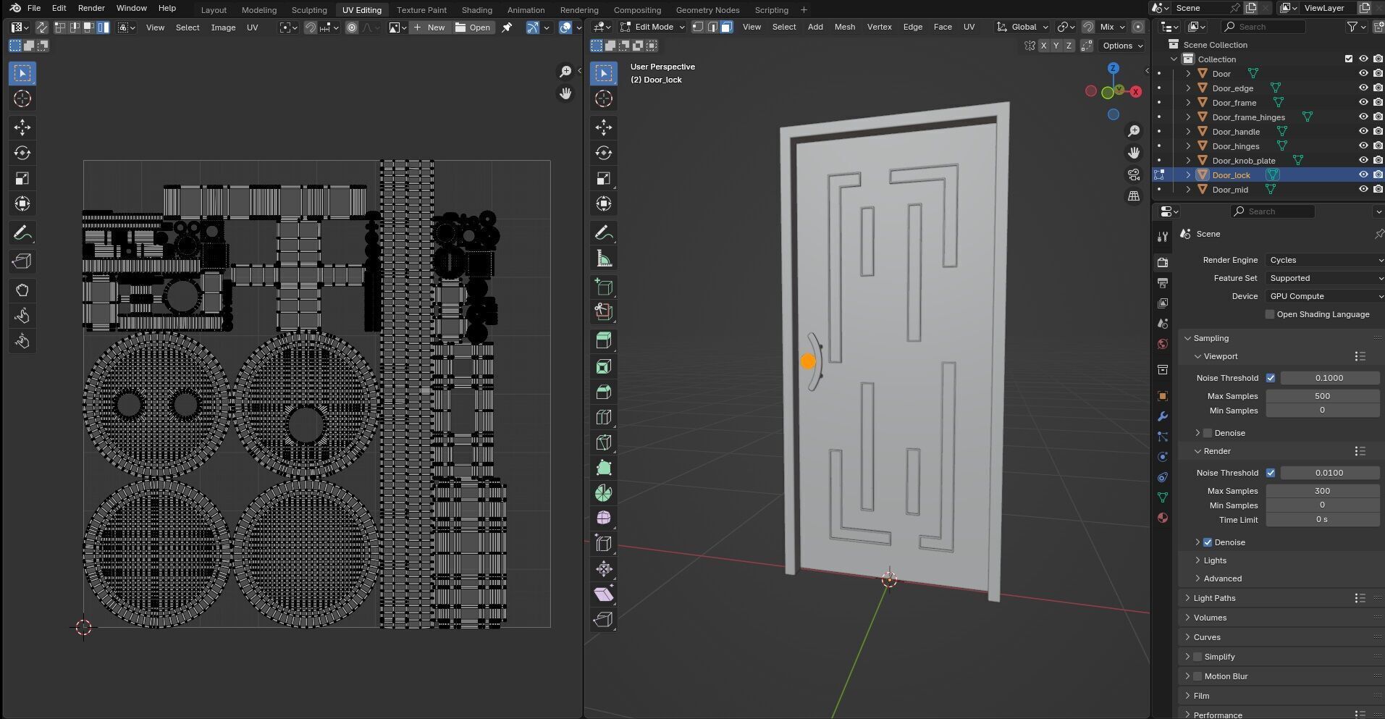
Task: Select the Extrude Region tool
Action: tap(604, 341)
